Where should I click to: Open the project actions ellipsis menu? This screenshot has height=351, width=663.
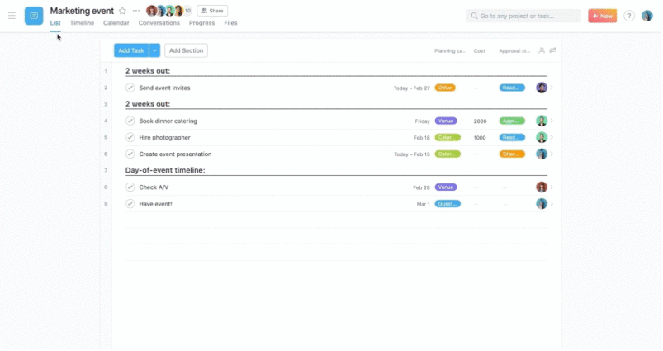pyautogui.click(x=136, y=11)
